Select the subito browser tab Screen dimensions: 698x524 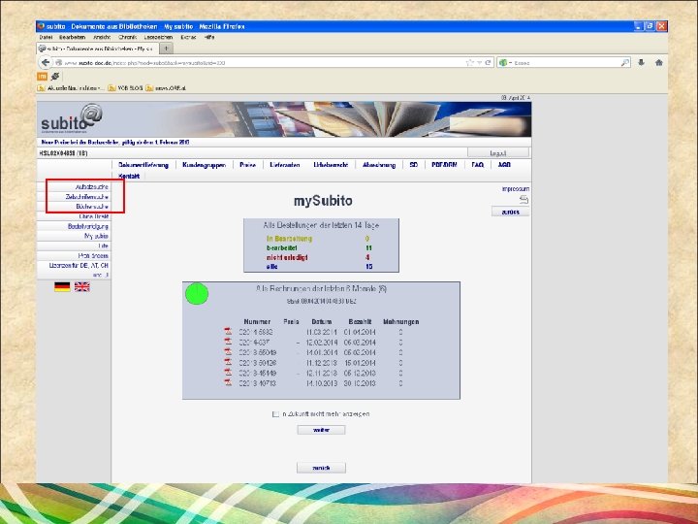pos(97,49)
